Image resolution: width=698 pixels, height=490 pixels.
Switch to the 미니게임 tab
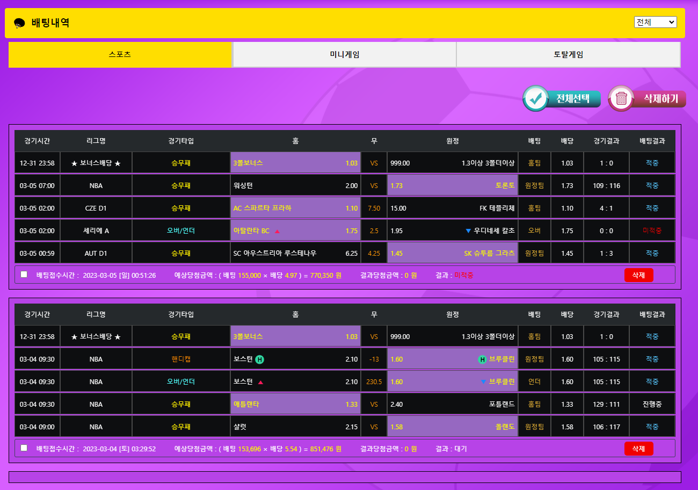pos(344,55)
